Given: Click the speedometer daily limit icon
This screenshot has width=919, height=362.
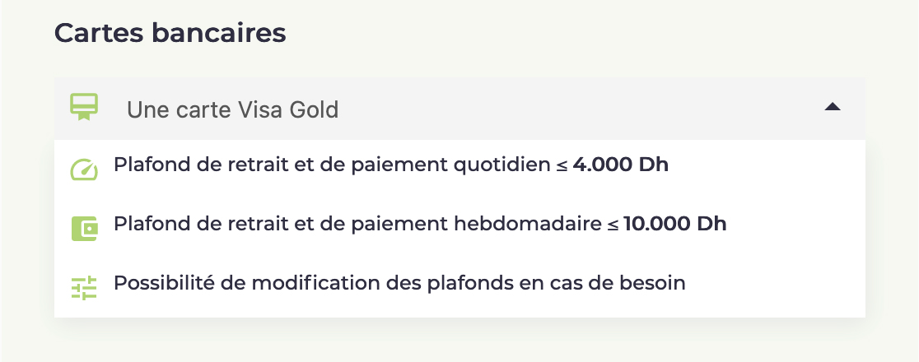Looking at the screenshot, I should click(x=84, y=169).
